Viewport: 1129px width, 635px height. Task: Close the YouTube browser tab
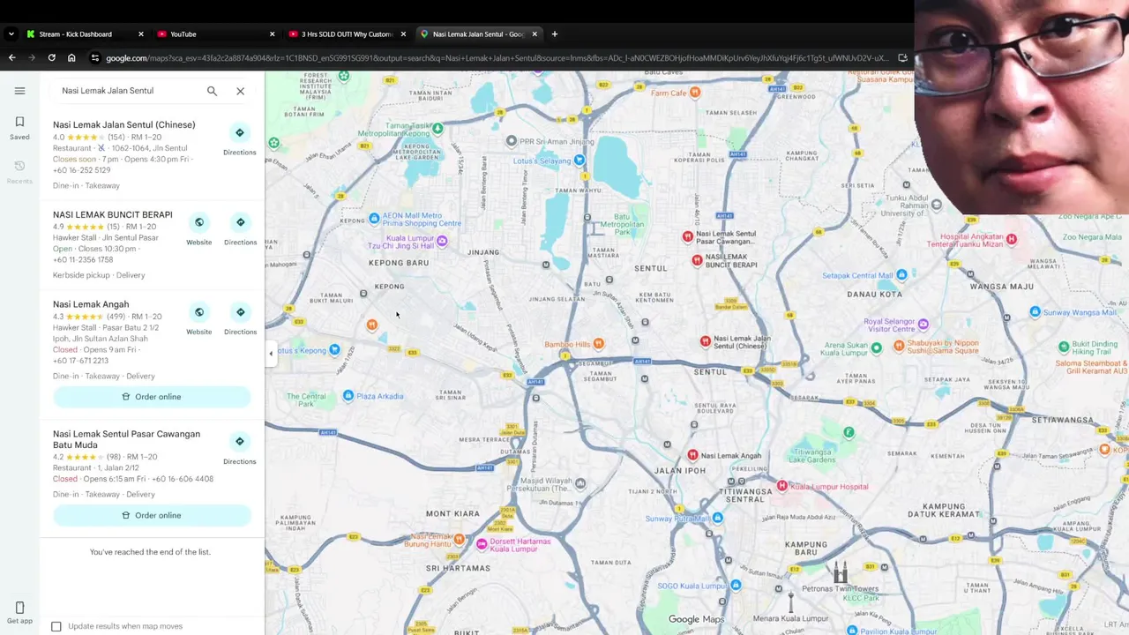(x=272, y=34)
